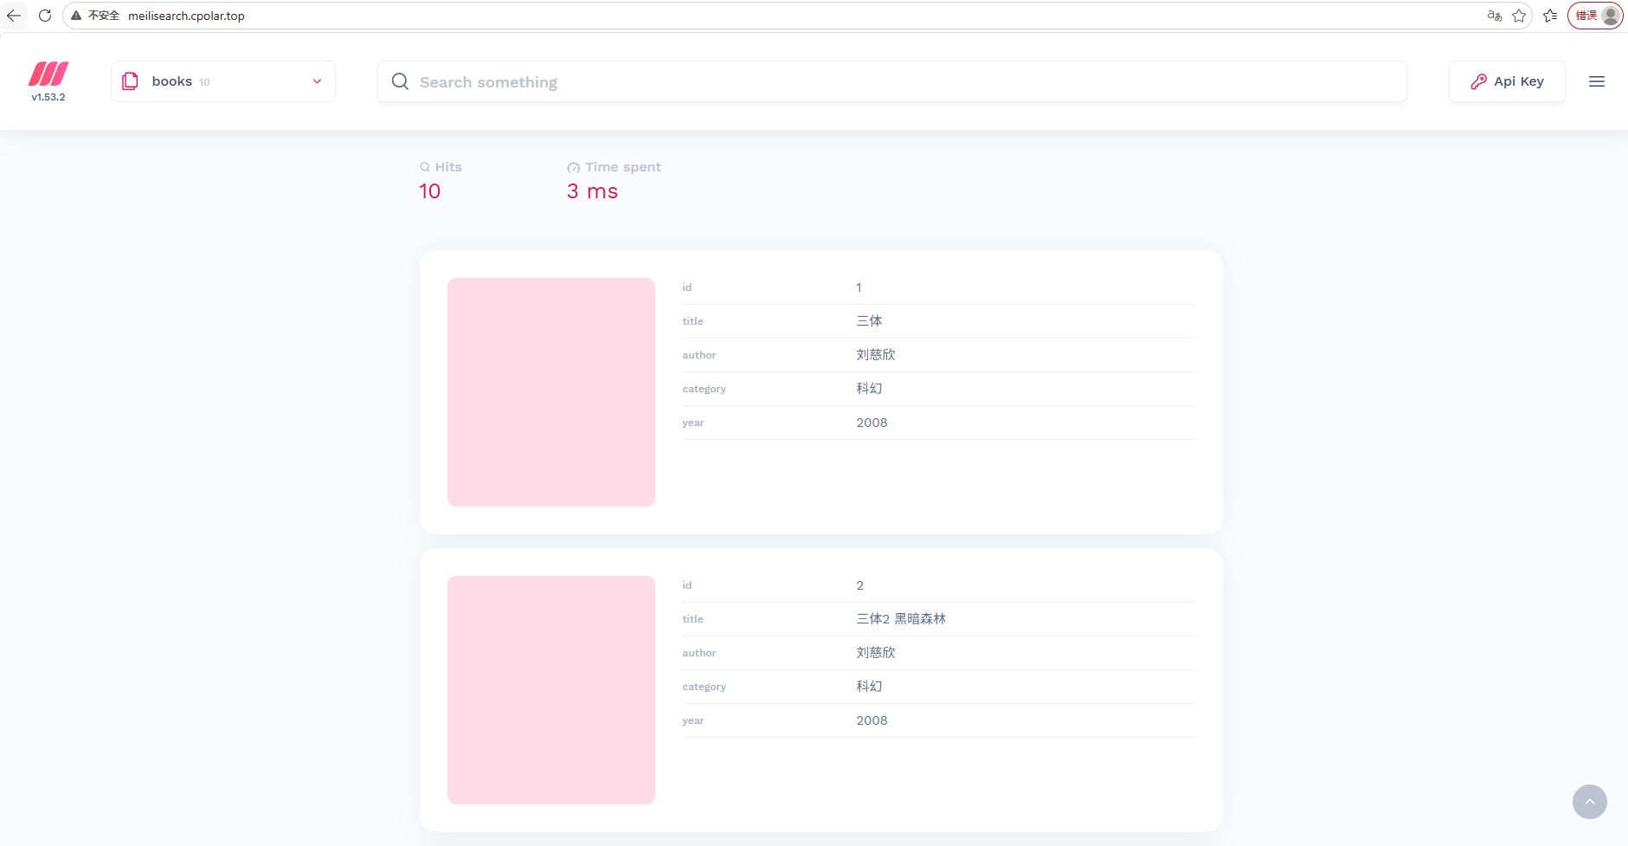Click the author 刘慈欣 in the second card
The width and height of the screenshot is (1628, 846).
(x=876, y=652)
